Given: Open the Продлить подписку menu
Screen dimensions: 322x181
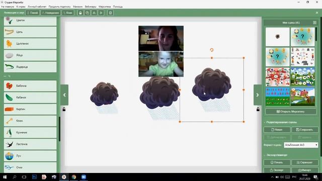Looking at the screenshot, I should click(x=59, y=7).
